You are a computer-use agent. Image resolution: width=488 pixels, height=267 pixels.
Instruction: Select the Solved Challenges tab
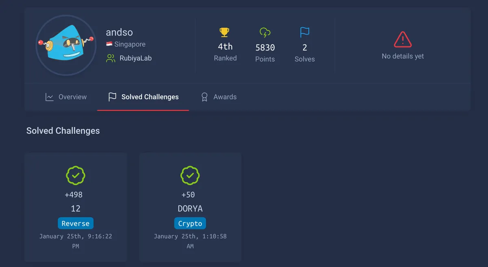point(143,97)
